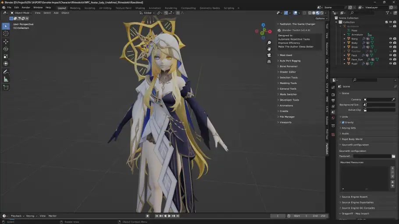Click the TextureC folder browse icon
The width and height of the screenshot is (399, 224).
393,156
